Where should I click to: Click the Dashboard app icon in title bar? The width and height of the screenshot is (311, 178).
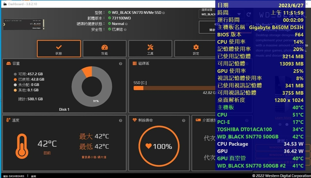pyautogui.click(x=5, y=4)
